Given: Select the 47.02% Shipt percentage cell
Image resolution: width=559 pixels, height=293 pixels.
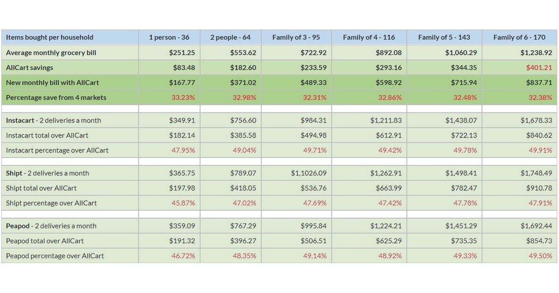Looking at the screenshot, I should tap(230, 204).
